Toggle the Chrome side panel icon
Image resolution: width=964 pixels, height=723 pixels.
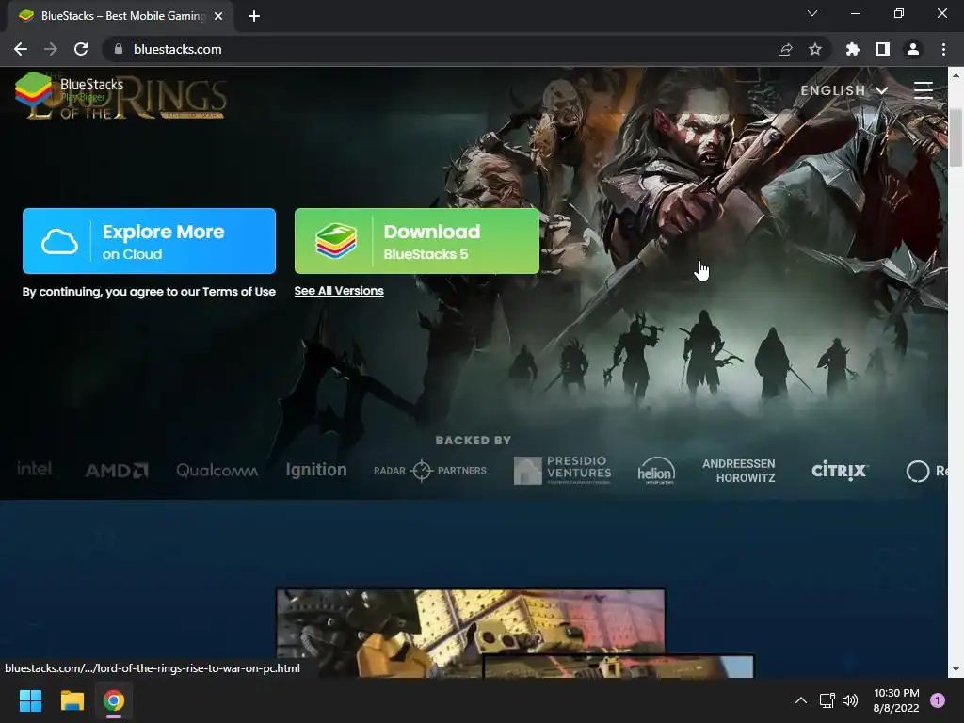883,49
